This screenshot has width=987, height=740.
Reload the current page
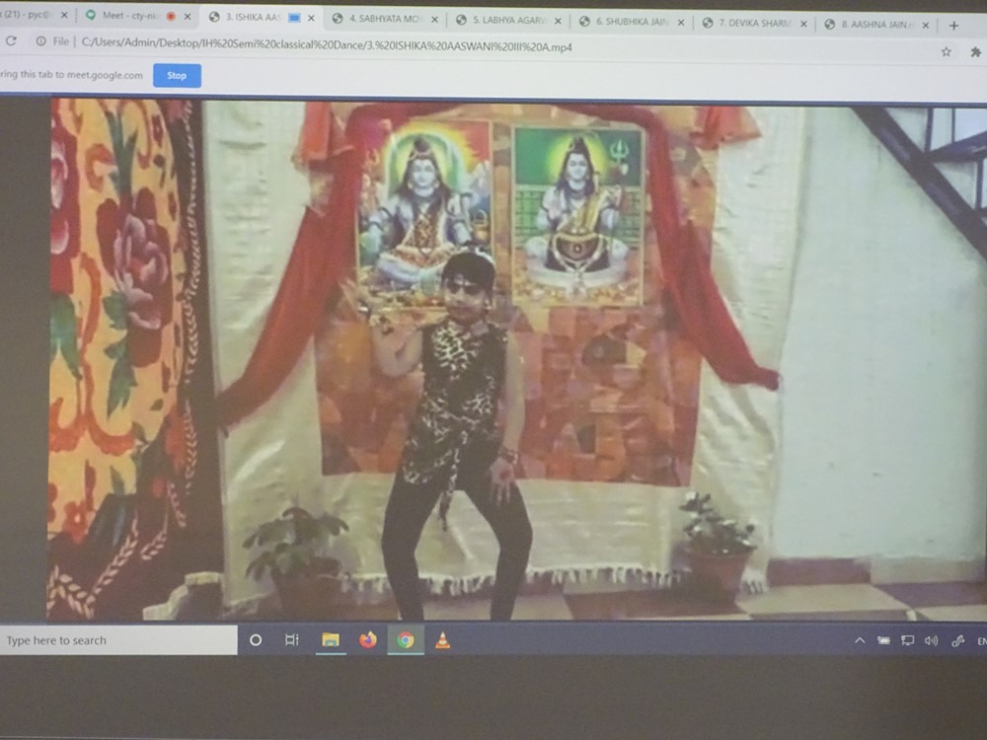point(11,40)
